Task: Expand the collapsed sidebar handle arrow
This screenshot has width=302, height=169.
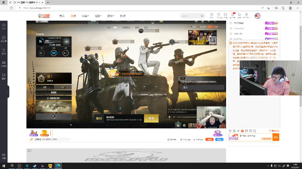Action: pyautogui.click(x=8, y=92)
